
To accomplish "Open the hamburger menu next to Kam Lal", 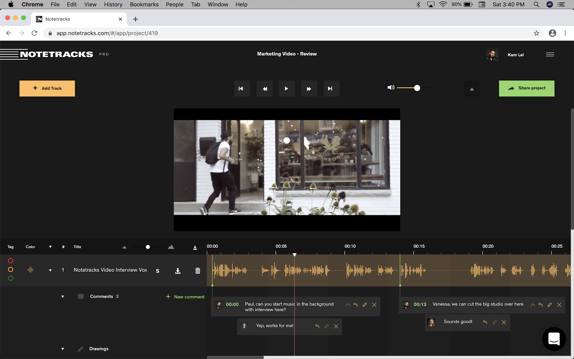I will (550, 55).
